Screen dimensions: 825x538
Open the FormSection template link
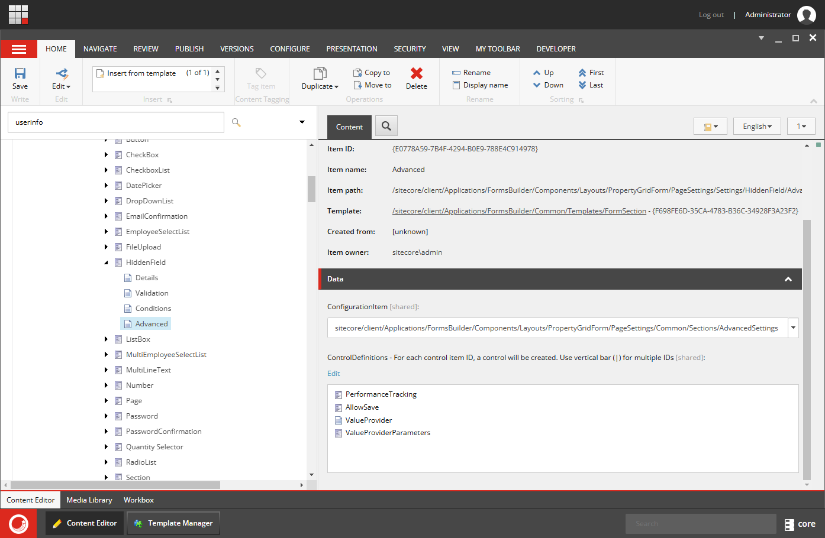pyautogui.click(x=519, y=211)
